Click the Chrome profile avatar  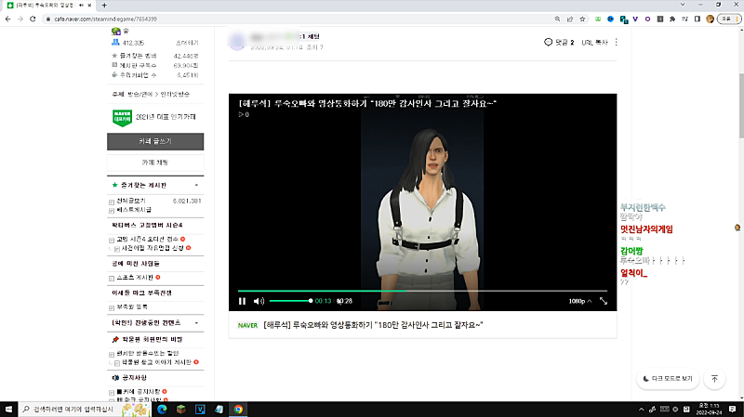[710, 19]
